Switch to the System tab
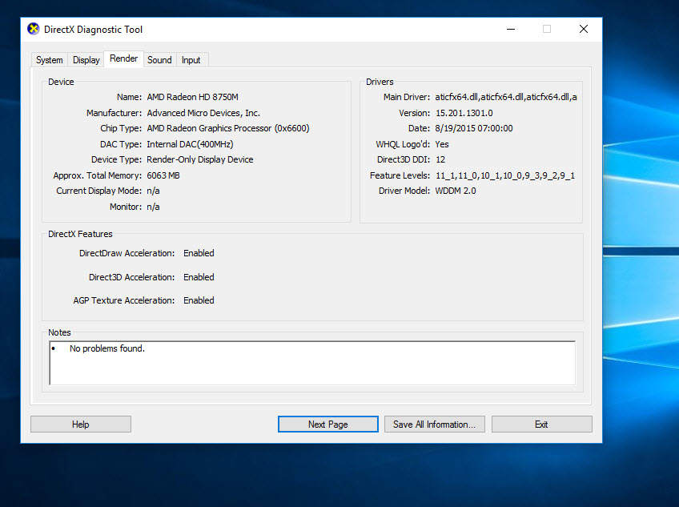 click(50, 60)
